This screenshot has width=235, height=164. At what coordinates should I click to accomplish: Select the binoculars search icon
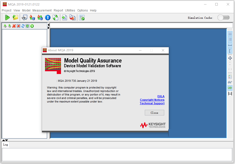click(x=24, y=17)
